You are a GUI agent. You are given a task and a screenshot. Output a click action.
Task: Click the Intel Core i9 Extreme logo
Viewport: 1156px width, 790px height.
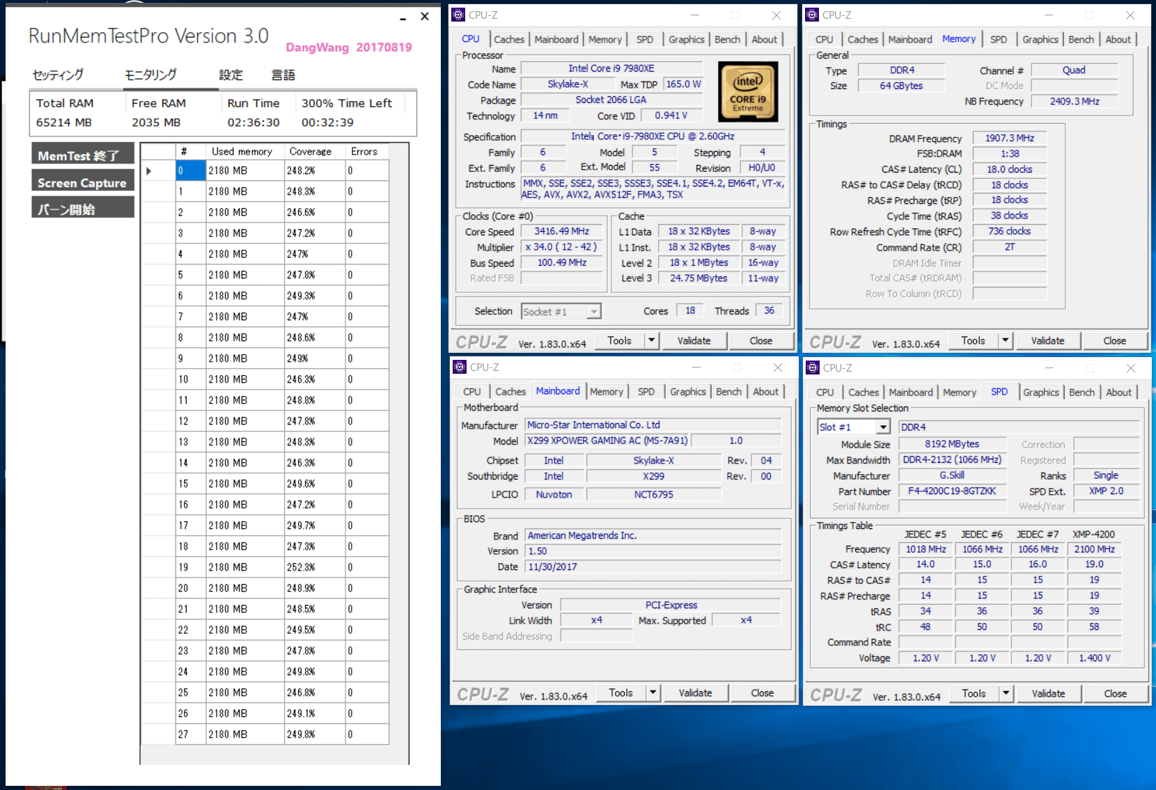point(748,91)
